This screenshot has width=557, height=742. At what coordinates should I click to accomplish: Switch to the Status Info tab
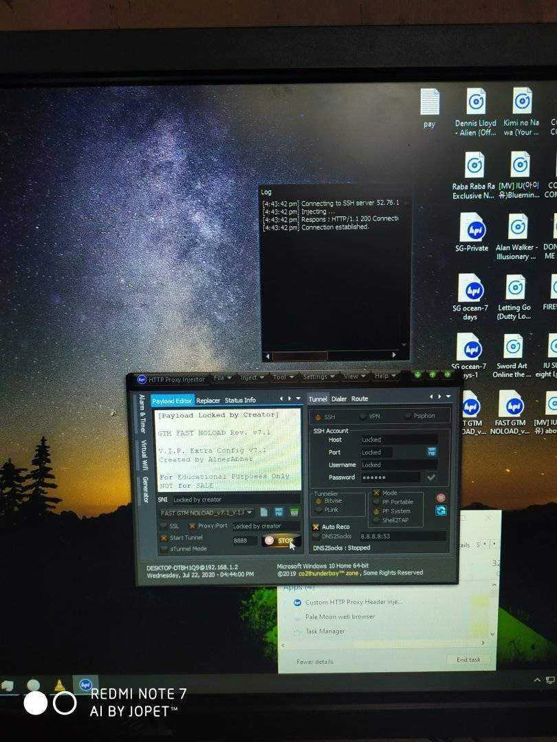pos(240,400)
